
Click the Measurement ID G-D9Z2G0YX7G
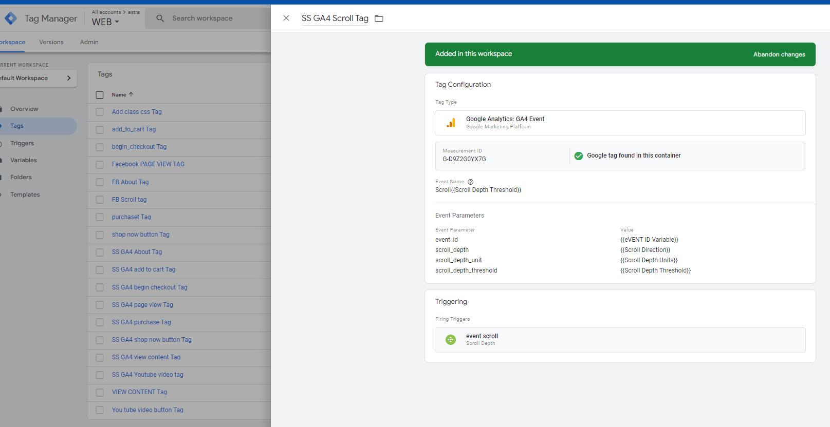pos(464,159)
